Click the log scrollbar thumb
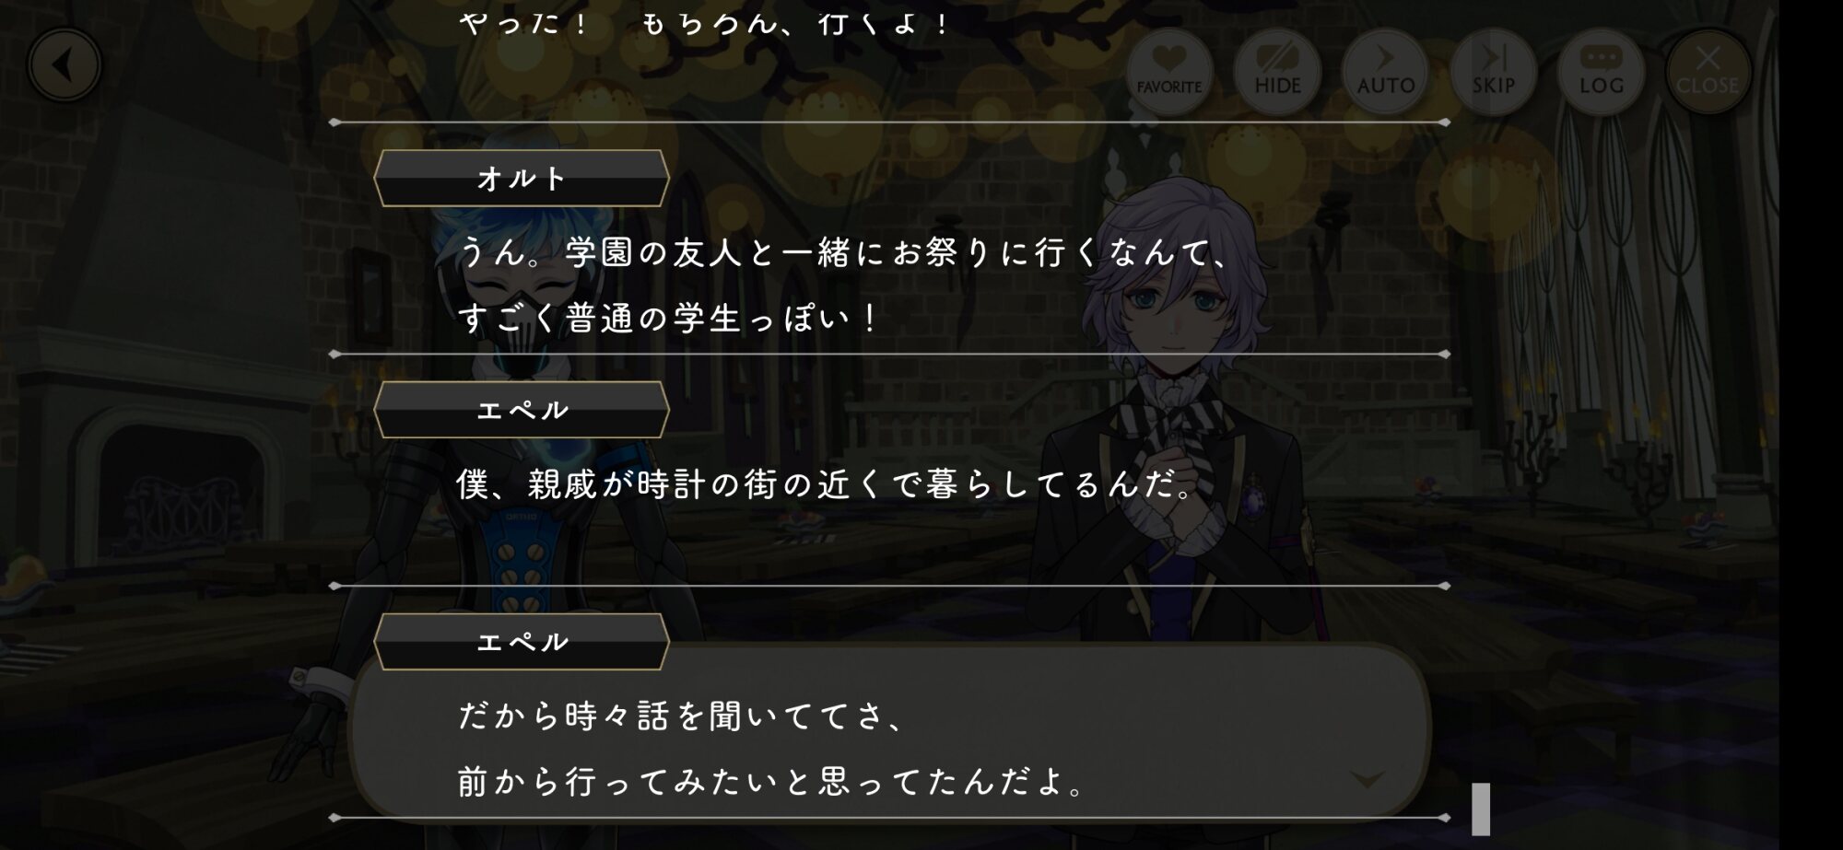 pos(1481,809)
